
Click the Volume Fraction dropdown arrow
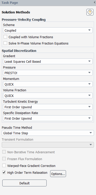[x=89, y=96]
